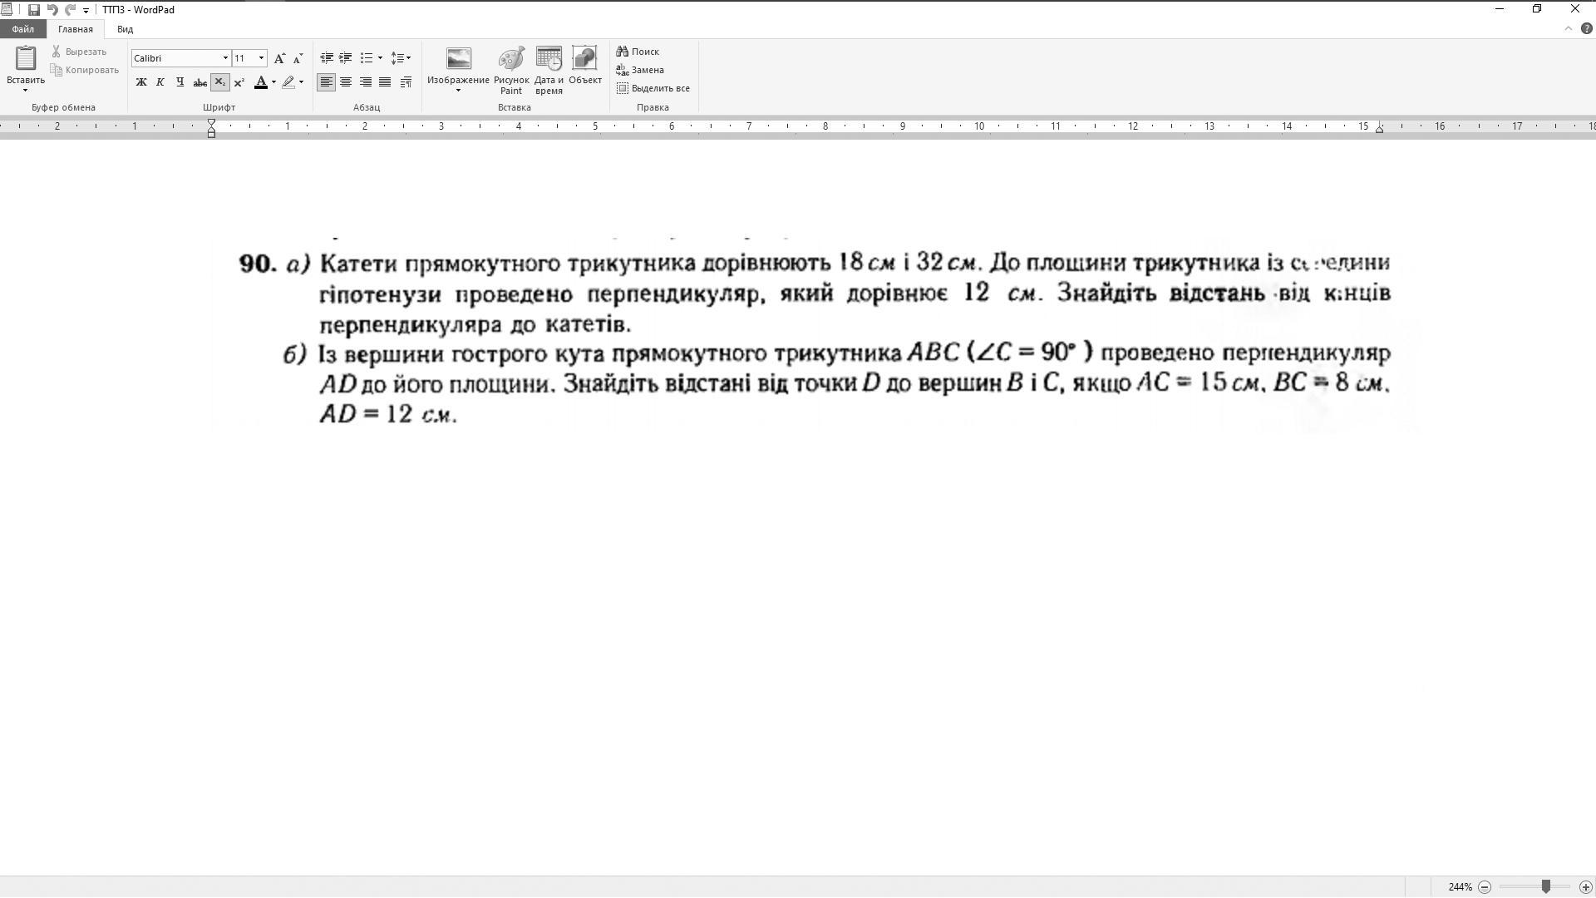Justify paragraph text alignment

point(385,82)
